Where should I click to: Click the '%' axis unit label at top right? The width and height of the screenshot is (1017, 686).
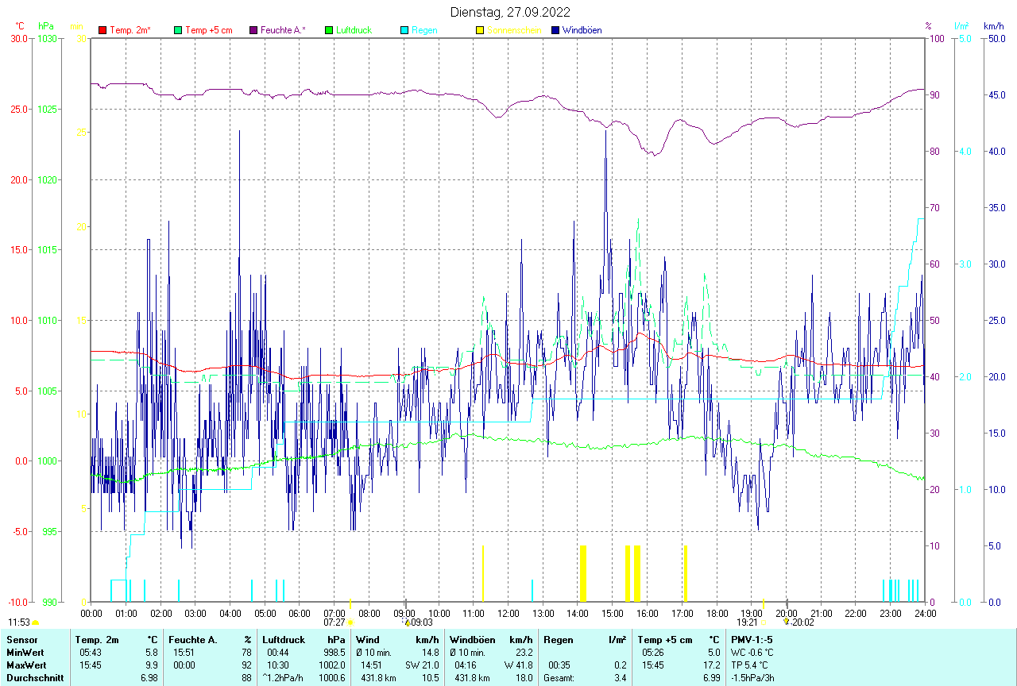(x=928, y=26)
